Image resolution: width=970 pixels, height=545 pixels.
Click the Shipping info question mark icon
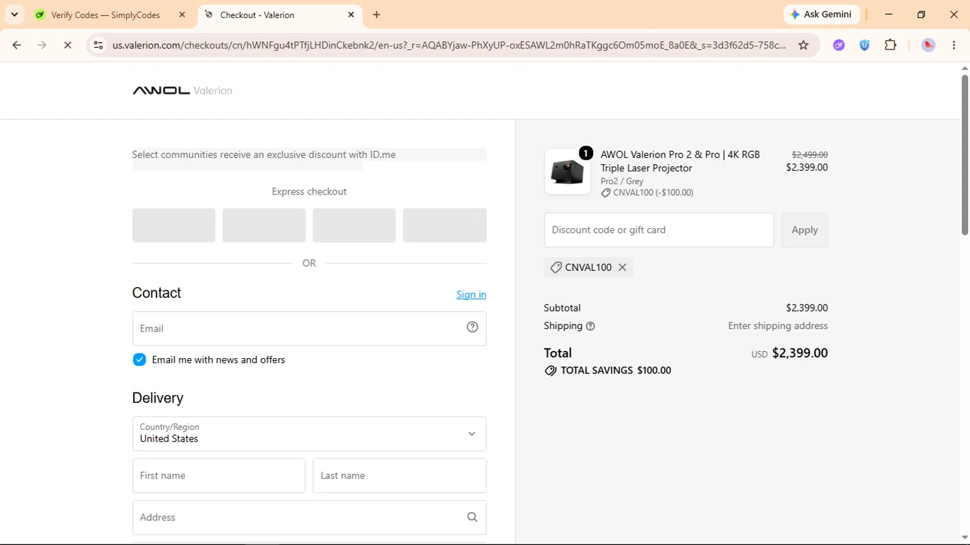pyautogui.click(x=590, y=326)
